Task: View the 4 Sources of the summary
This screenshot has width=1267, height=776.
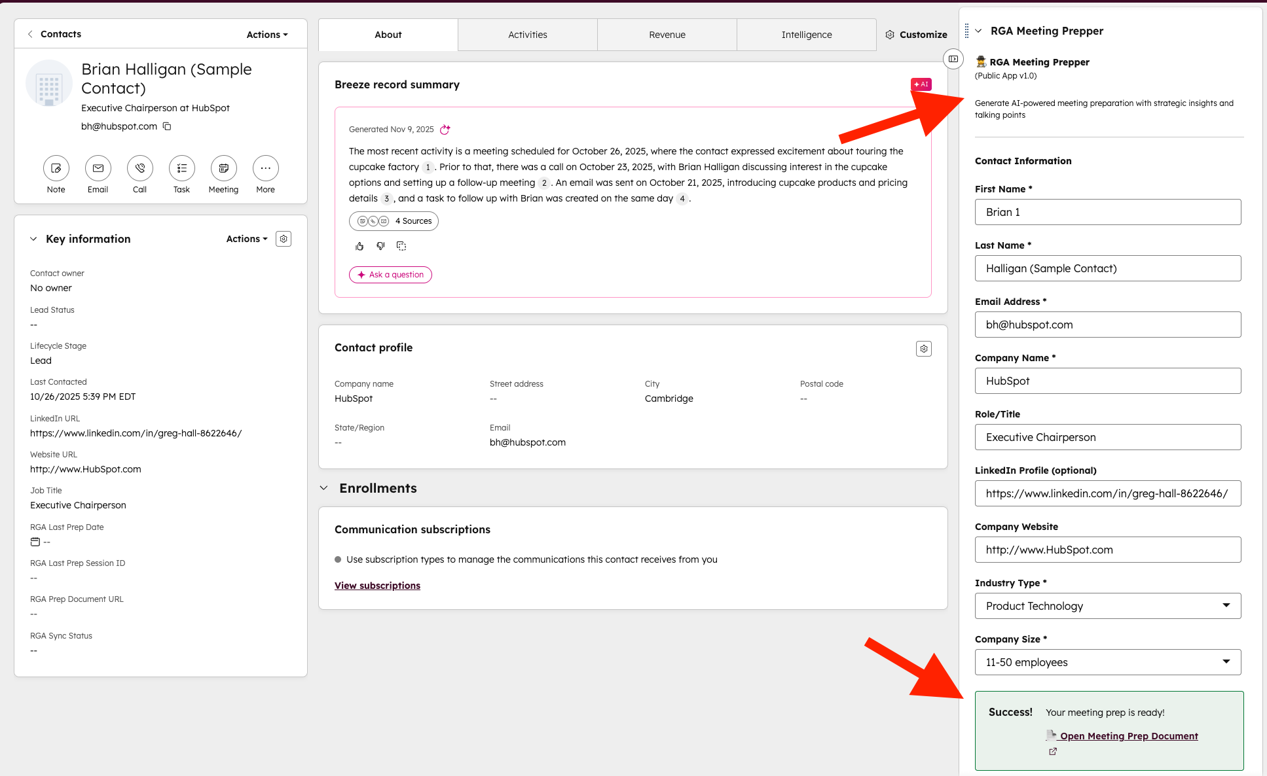Action: [x=394, y=221]
